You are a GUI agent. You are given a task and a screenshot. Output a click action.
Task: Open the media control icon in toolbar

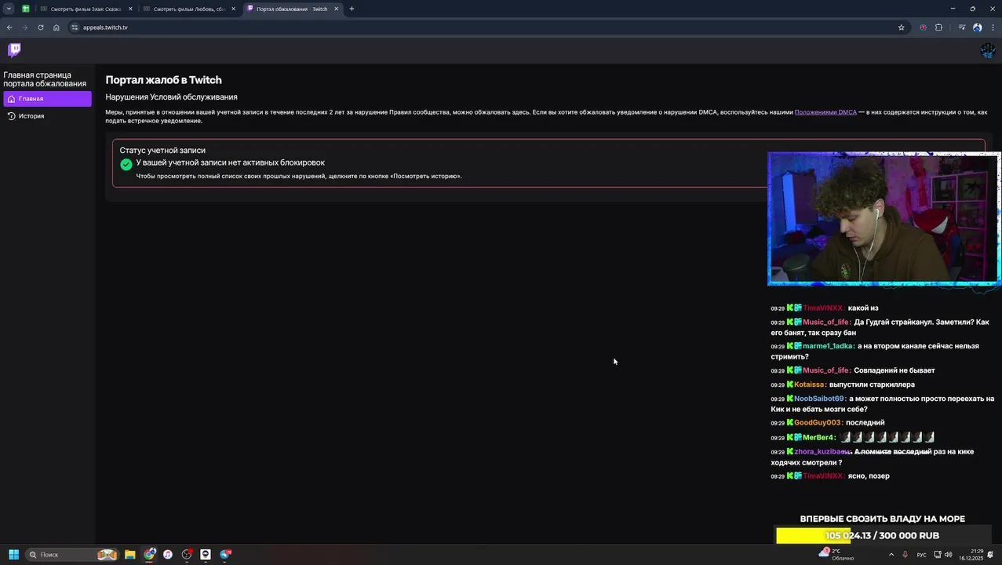[961, 27]
